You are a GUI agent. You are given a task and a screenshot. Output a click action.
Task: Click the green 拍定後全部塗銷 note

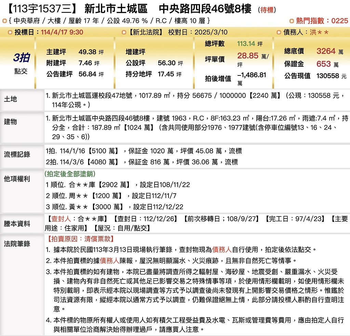click(70, 174)
